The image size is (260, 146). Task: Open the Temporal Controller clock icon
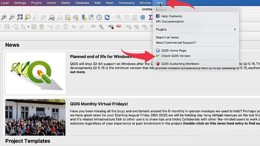click(99, 17)
